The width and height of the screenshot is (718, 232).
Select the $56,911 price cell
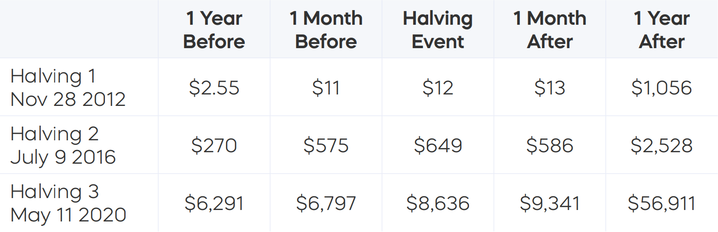[x=662, y=204]
